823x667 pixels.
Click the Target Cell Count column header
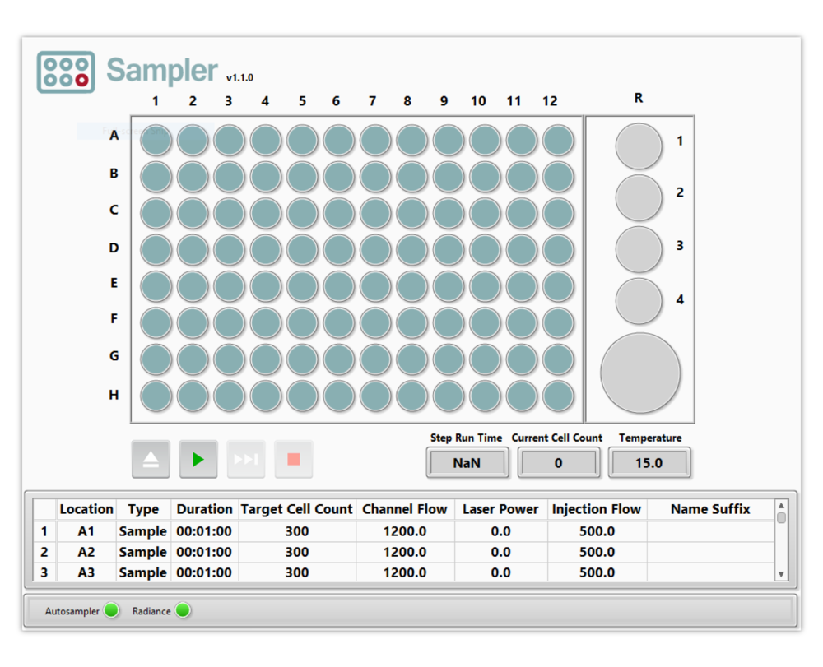(296, 509)
